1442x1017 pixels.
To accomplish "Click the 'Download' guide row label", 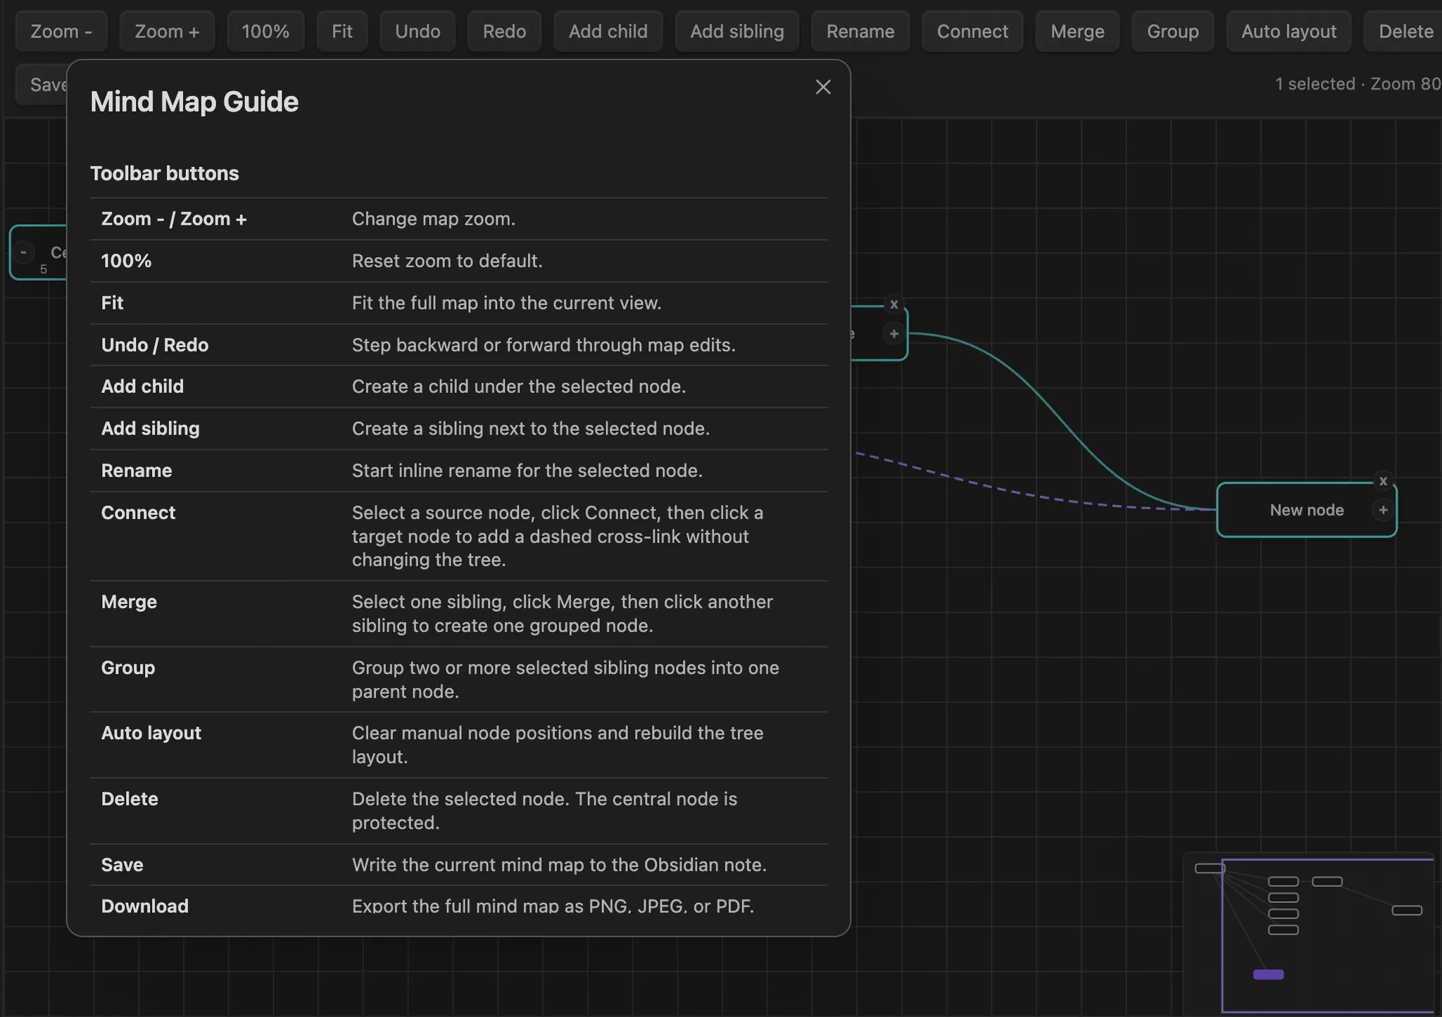I will pyautogui.click(x=145, y=906).
